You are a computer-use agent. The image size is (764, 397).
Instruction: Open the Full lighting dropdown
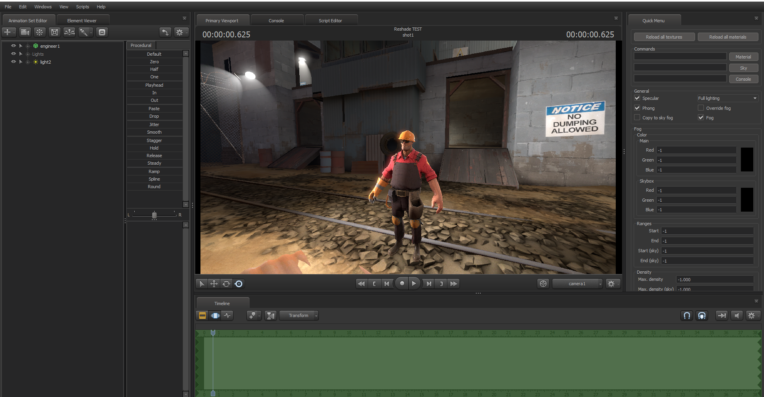click(x=727, y=98)
